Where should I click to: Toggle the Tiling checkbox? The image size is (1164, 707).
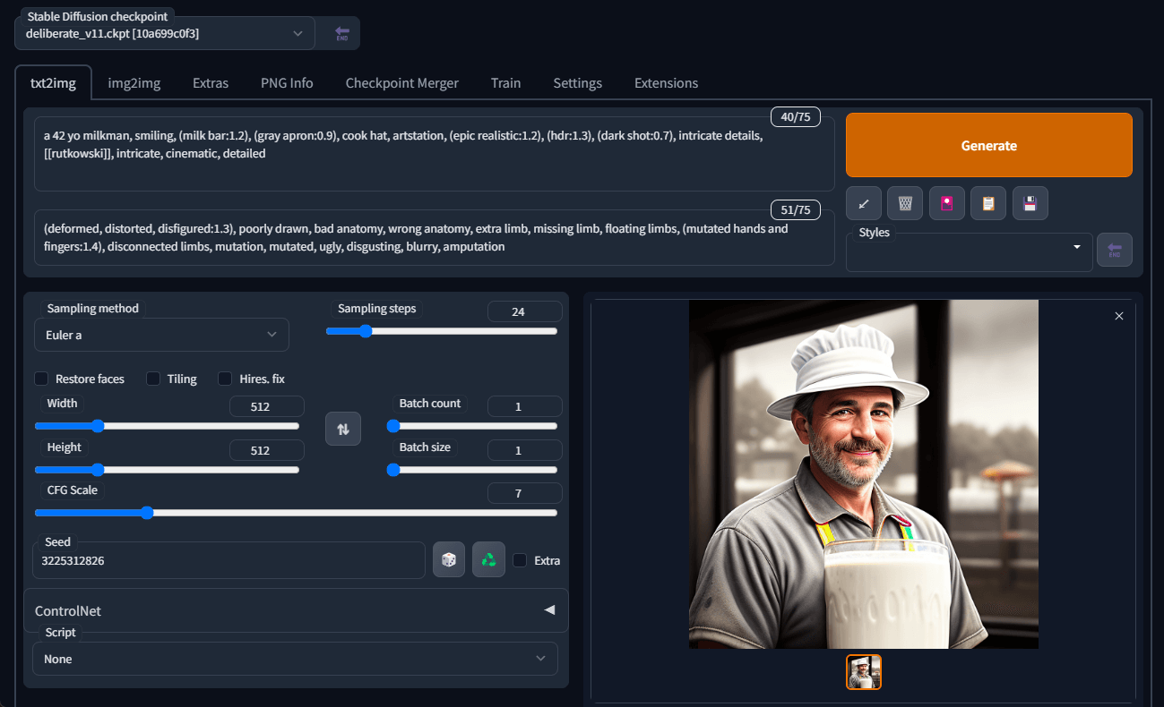pyautogui.click(x=153, y=379)
